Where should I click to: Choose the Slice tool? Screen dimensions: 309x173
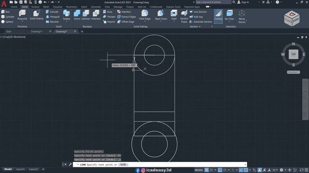pos(108,12)
